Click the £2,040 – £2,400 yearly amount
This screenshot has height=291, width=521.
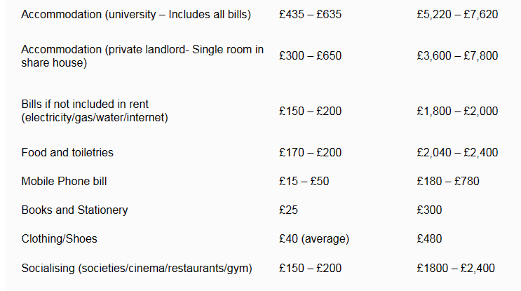456,152
